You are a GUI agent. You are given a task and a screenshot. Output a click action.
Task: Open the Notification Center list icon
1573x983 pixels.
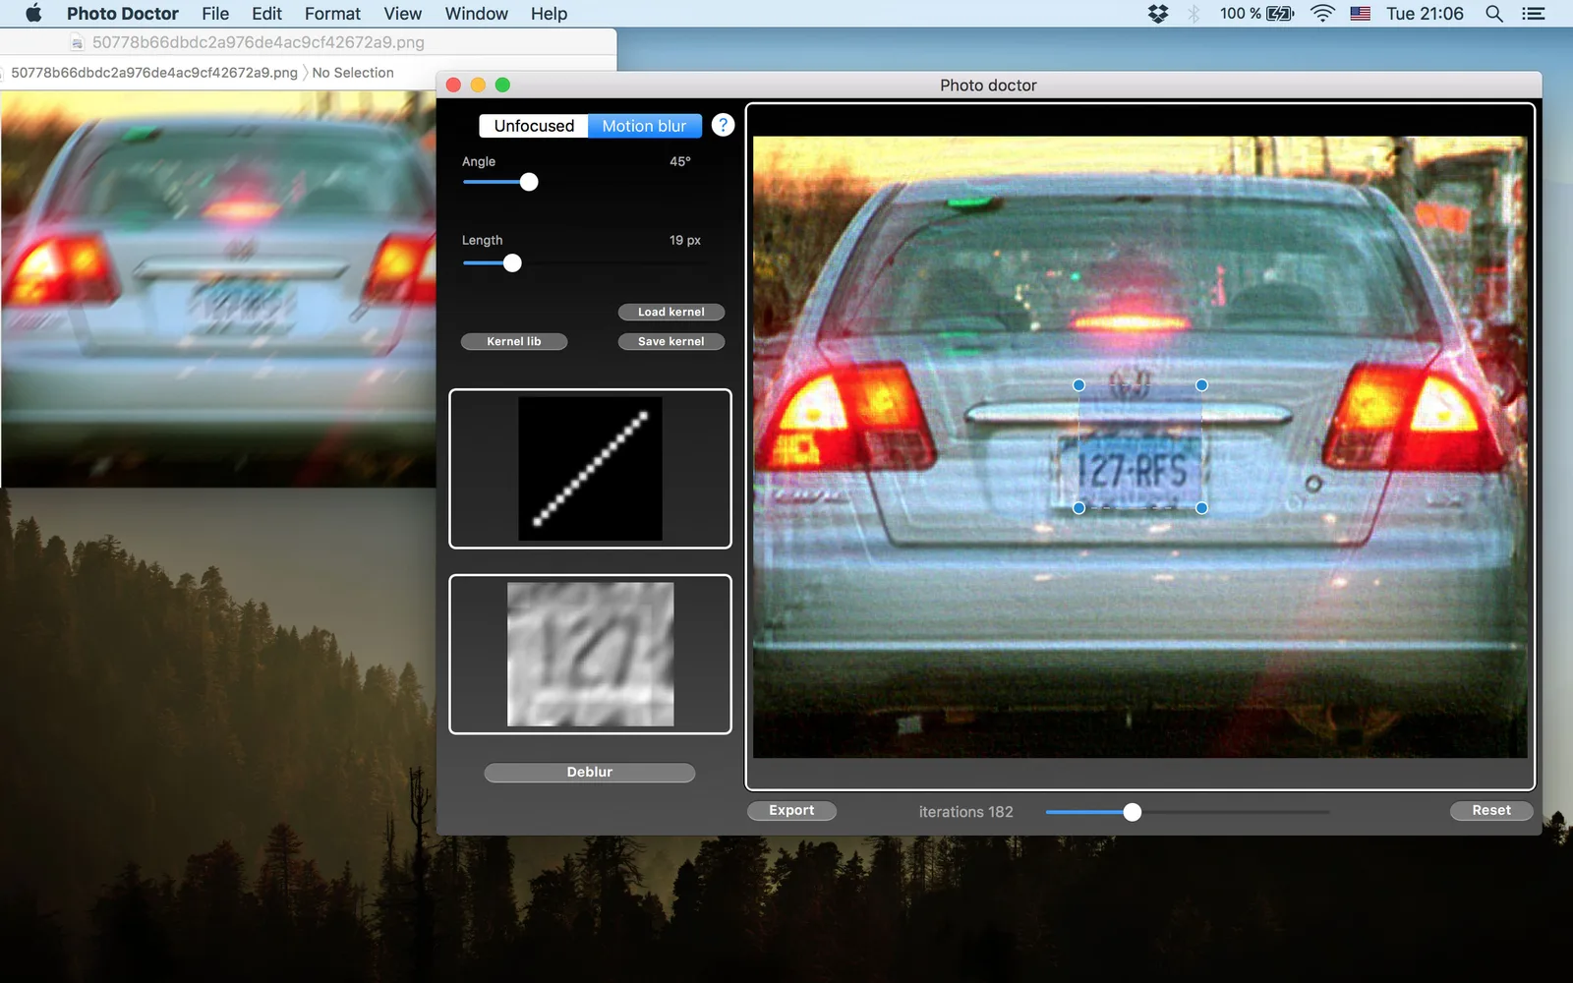pyautogui.click(x=1534, y=14)
